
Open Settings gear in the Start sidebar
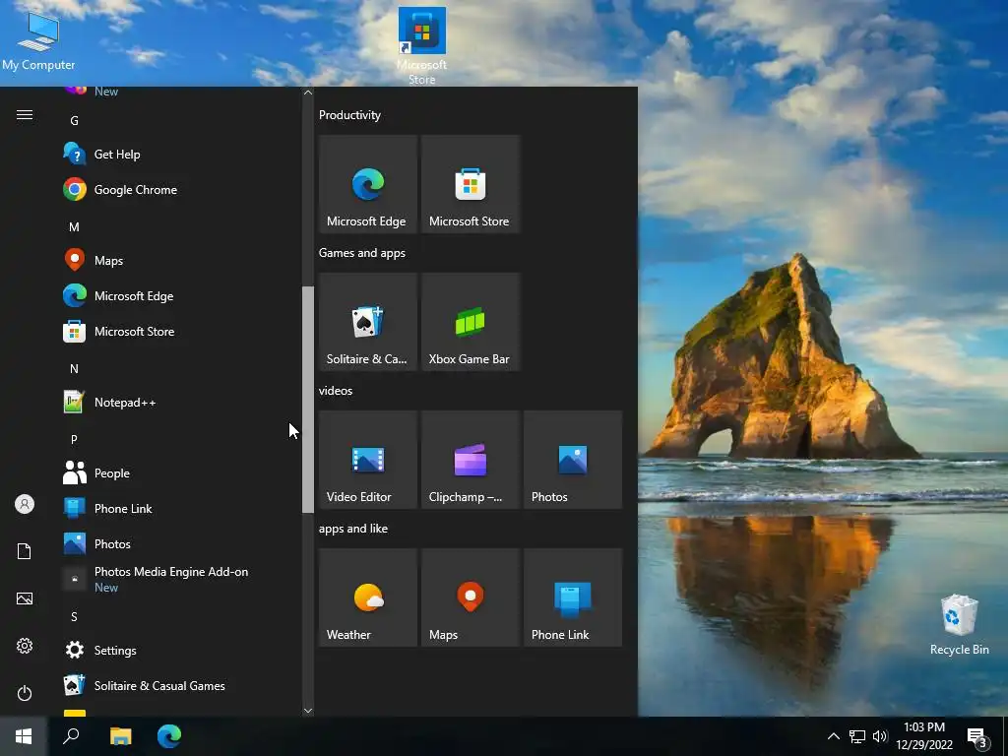click(25, 646)
